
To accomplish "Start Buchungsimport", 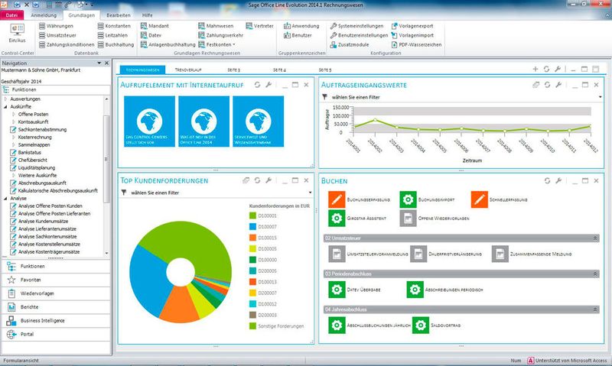I will pyautogui.click(x=427, y=199).
